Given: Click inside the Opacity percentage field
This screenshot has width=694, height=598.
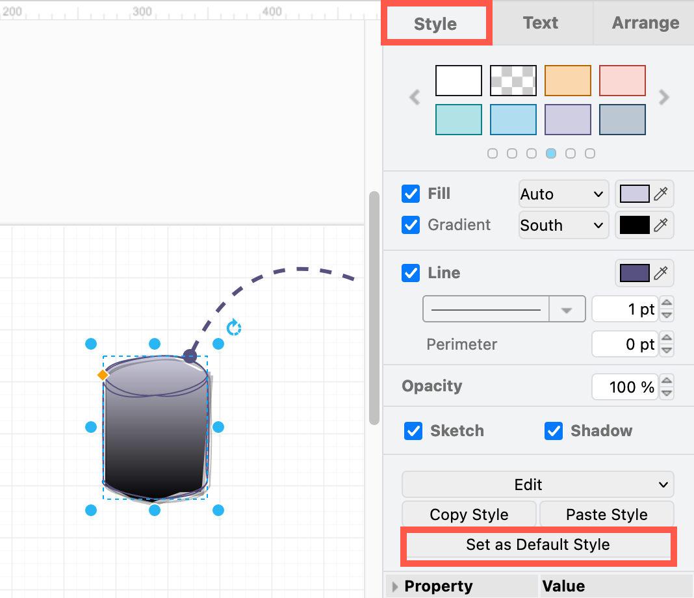Looking at the screenshot, I should pos(625,386).
